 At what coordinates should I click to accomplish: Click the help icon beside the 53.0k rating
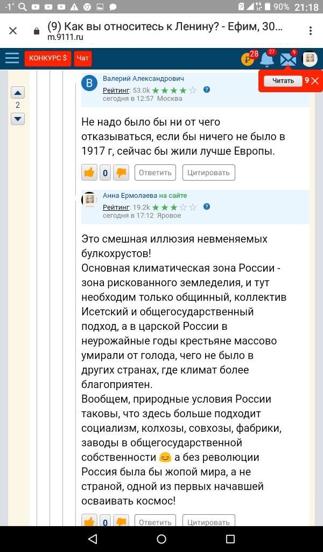[207, 90]
